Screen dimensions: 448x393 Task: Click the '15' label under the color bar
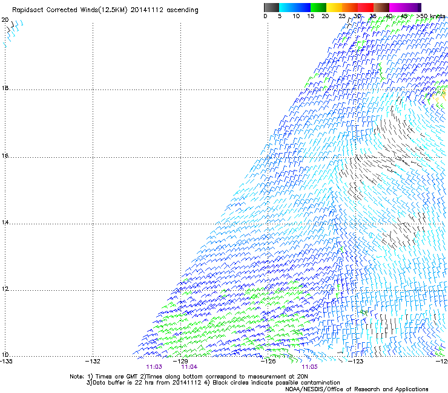pyautogui.click(x=311, y=16)
